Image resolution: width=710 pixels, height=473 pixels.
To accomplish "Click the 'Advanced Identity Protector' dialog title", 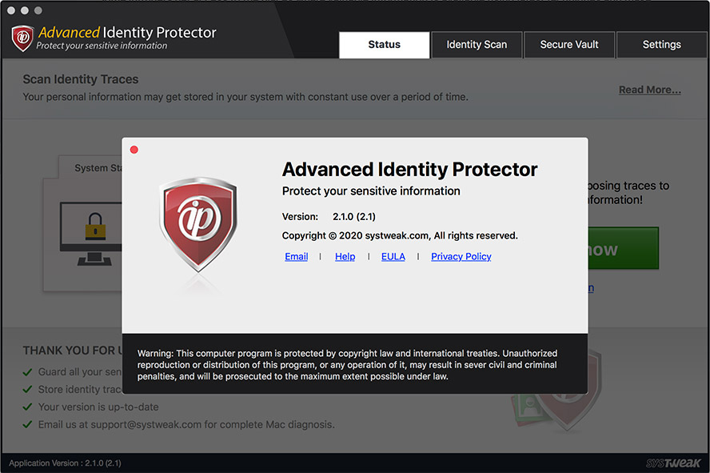I will (x=410, y=170).
